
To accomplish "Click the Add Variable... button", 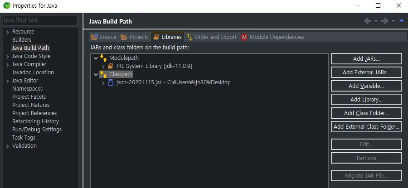I will coord(366,86).
